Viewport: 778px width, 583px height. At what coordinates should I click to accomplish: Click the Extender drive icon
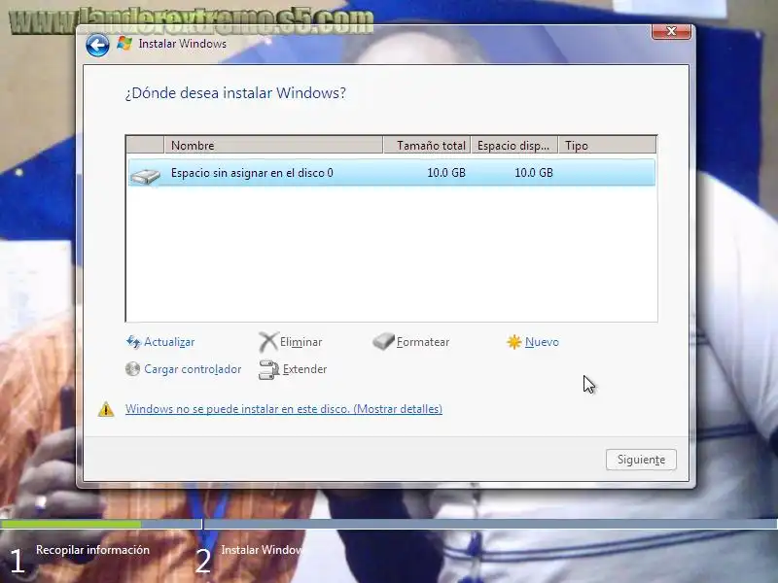pos(269,369)
